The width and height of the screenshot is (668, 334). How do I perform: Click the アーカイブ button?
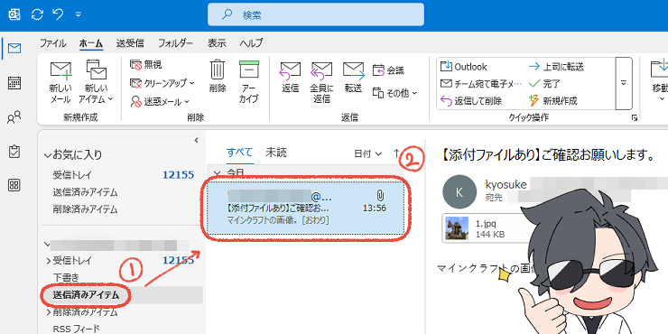pyautogui.click(x=249, y=82)
